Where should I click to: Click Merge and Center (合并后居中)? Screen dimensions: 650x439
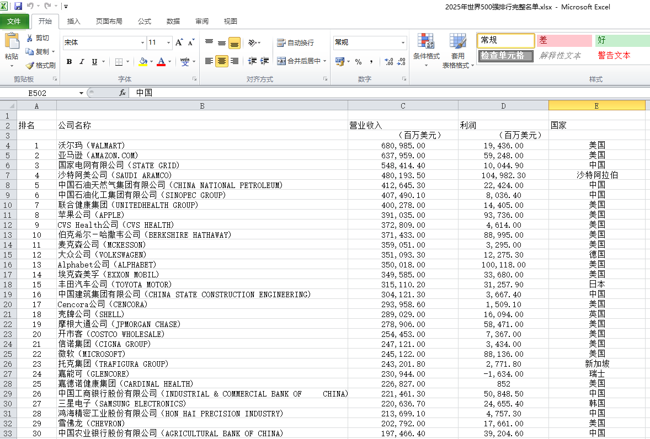pos(299,61)
